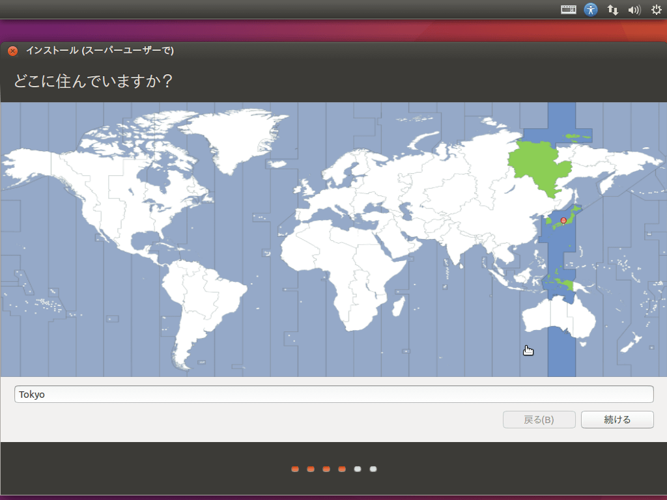Open the sound volume indicator
667x500 pixels.
634,10
